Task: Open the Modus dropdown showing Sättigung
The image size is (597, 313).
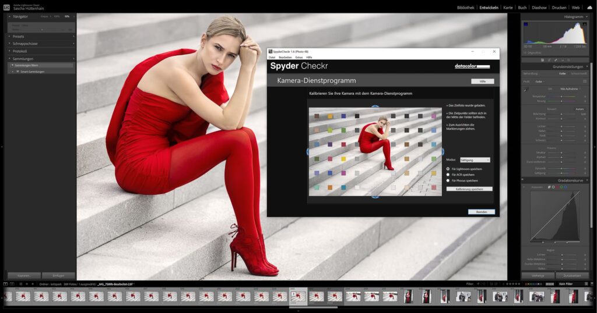Action: point(475,159)
